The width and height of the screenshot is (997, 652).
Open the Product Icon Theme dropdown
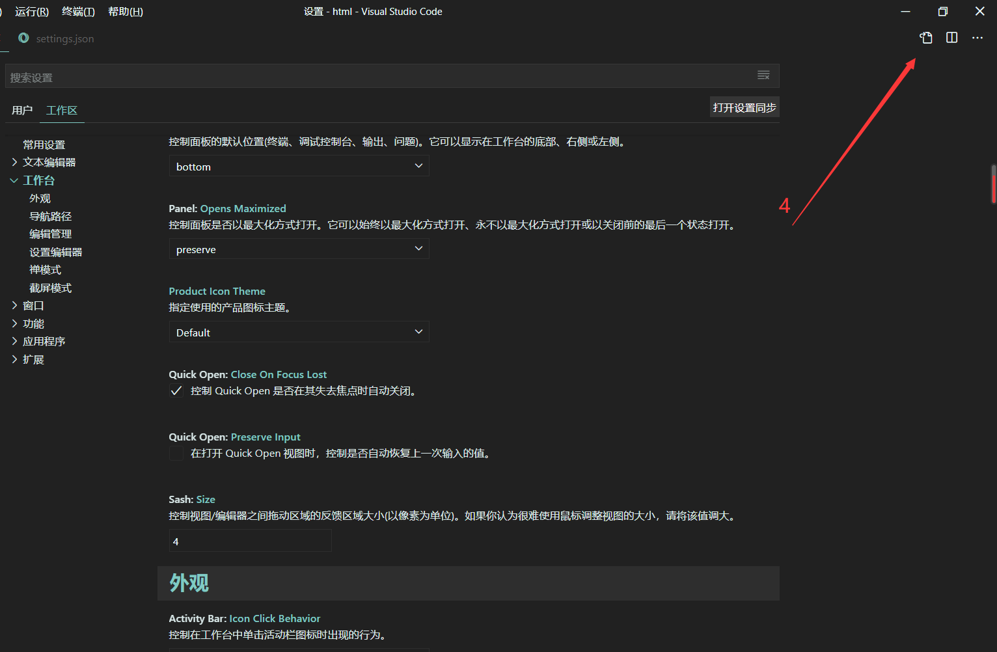point(299,332)
